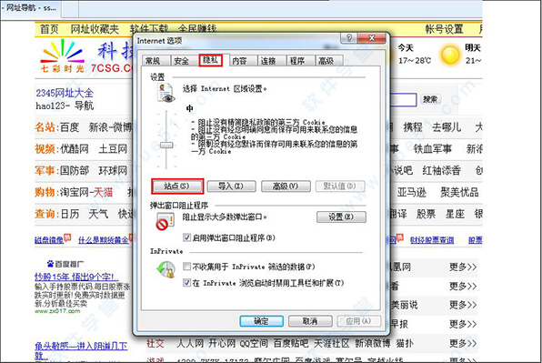Click the pop-up blocker prohibited icon
Screen dimensions: 542x363
point(165,222)
